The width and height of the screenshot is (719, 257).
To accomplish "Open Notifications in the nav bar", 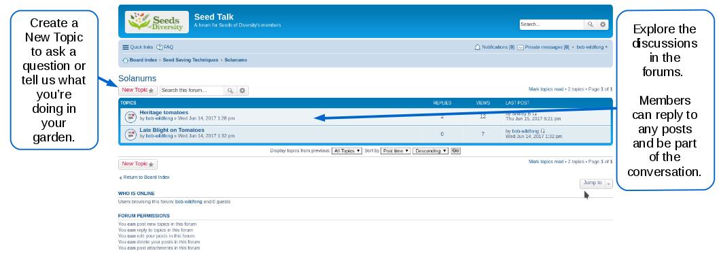I will [x=498, y=48].
